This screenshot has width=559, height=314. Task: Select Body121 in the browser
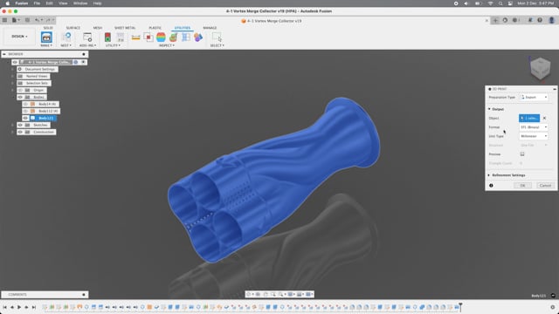(x=46, y=118)
